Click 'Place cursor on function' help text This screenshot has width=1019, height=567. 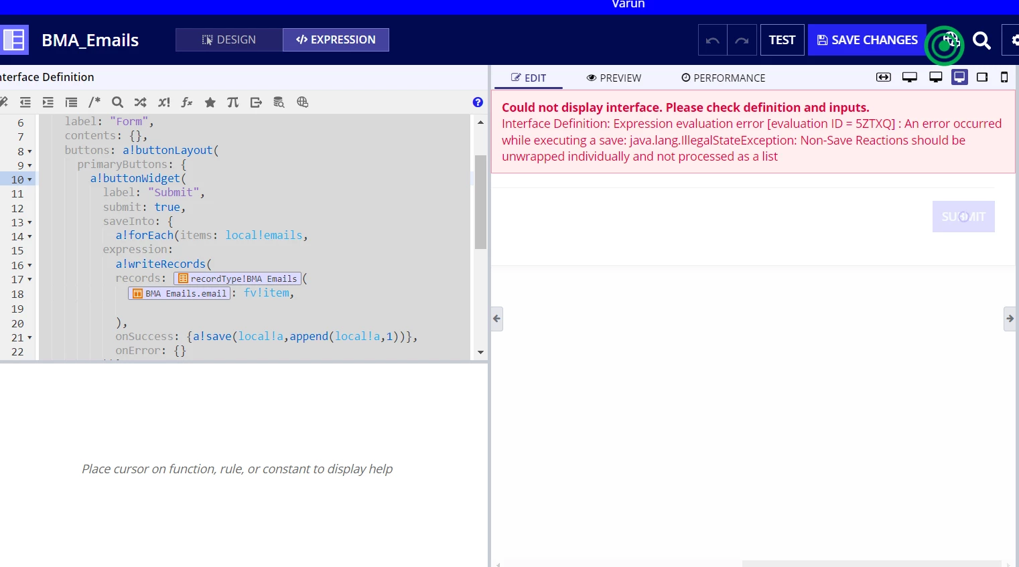237,469
